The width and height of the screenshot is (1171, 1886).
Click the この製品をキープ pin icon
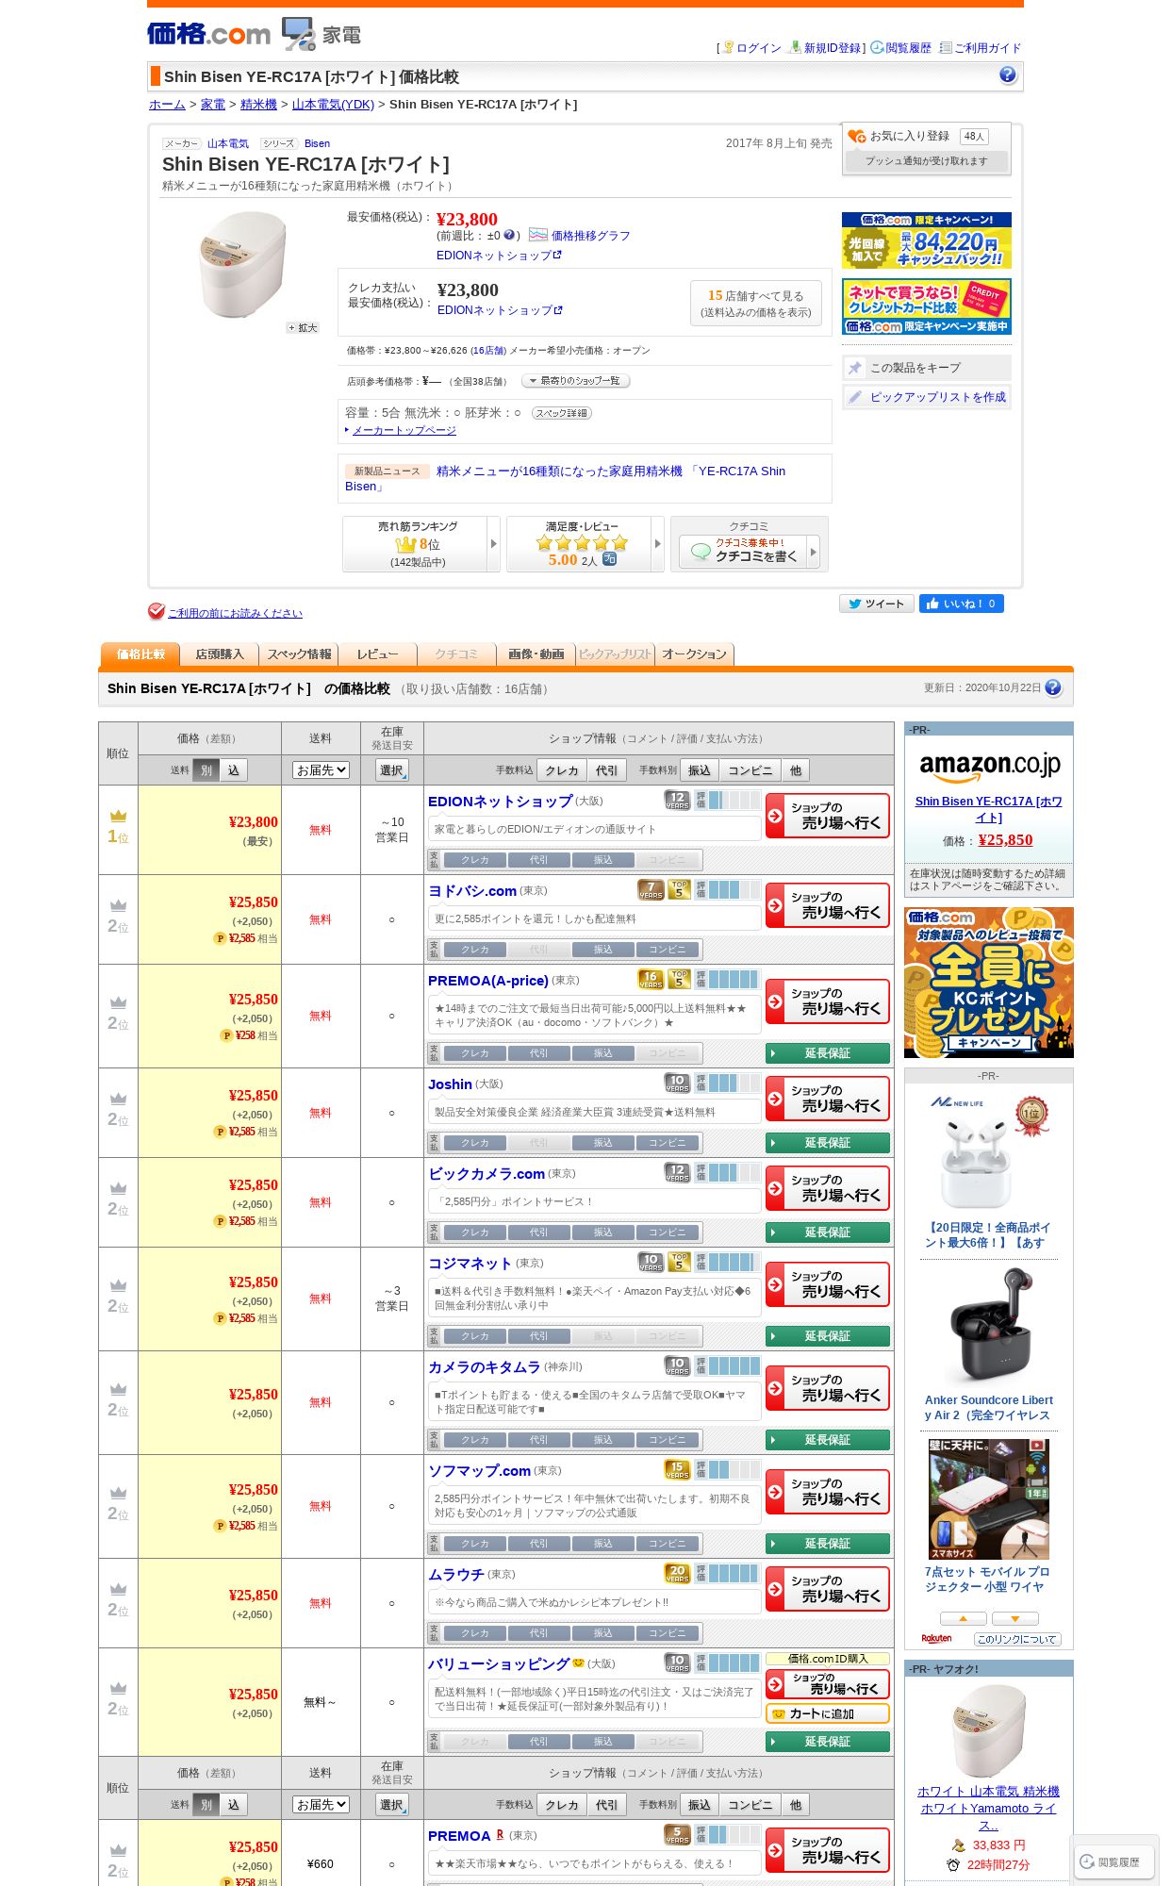[x=854, y=368]
